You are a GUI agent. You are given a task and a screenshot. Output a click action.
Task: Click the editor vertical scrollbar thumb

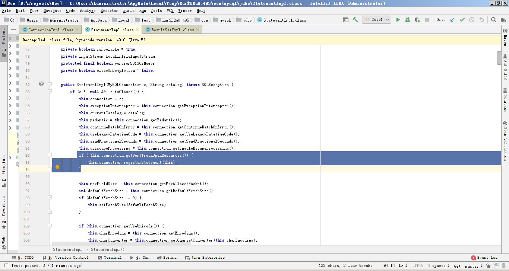[499, 58]
